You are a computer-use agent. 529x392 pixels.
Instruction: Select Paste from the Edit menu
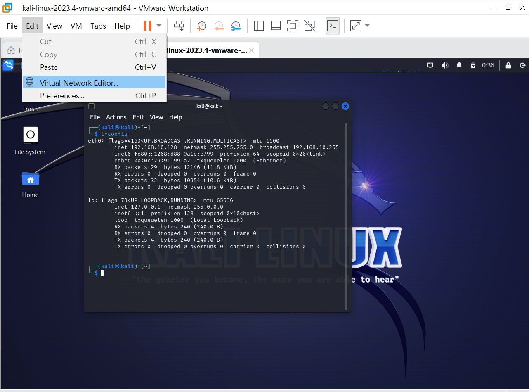(94, 67)
